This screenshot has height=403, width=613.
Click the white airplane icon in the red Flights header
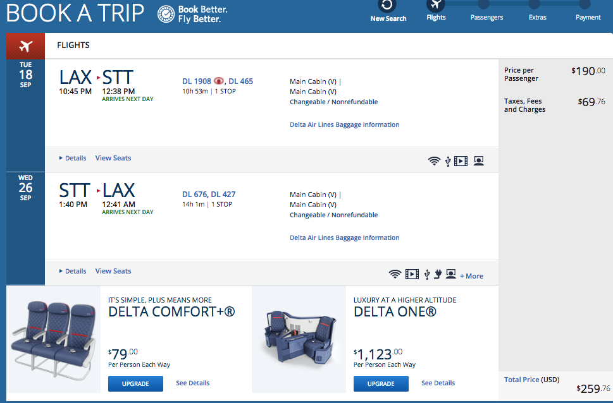click(x=25, y=45)
